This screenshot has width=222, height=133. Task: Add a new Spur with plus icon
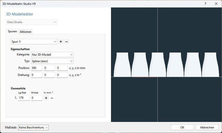(61, 42)
